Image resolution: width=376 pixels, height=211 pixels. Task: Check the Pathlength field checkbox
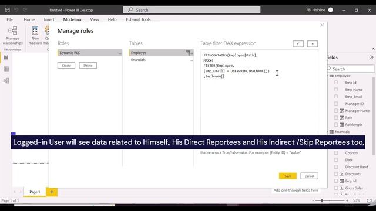click(x=336, y=125)
